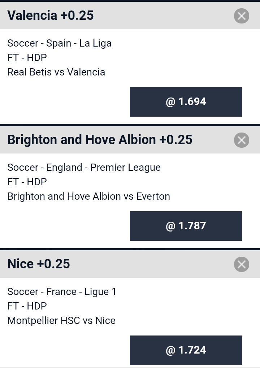Open the Montpellier HSC vs Nice match

click(x=61, y=321)
